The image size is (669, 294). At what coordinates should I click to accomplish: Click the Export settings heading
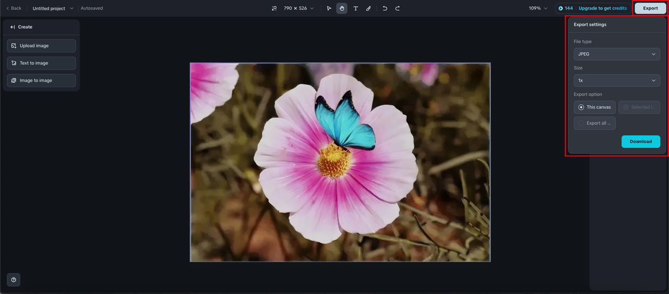(x=590, y=24)
